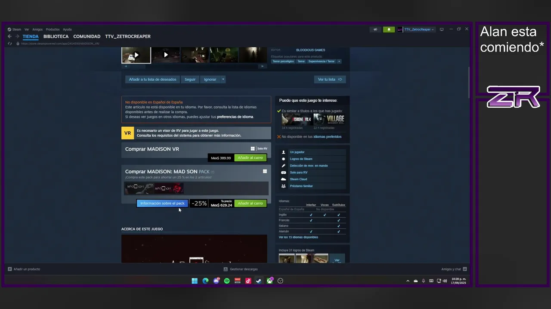The height and width of the screenshot is (309, 551).
Task: Click the plus tag button
Action: tap(339, 61)
